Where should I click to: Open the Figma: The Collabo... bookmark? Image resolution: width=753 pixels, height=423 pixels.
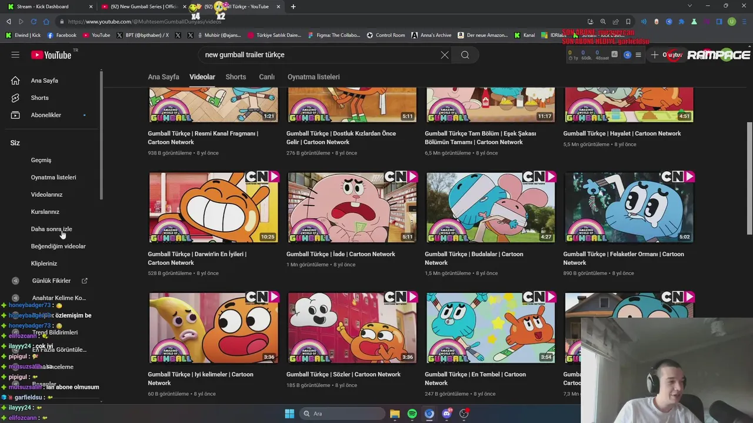coord(334,35)
